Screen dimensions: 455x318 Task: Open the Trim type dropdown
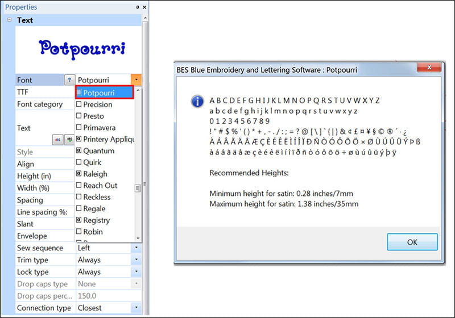[x=136, y=260]
